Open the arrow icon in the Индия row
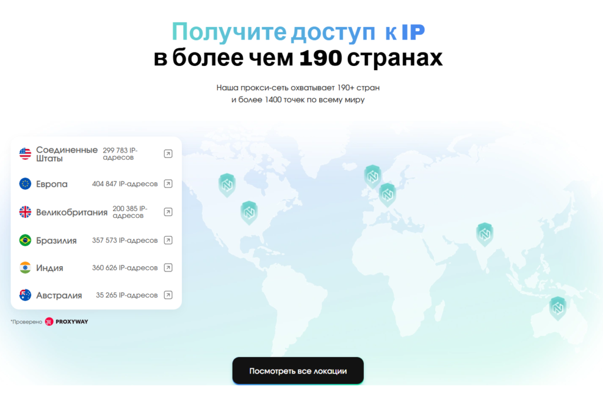Viewport: 603px width, 393px height. pyautogui.click(x=168, y=267)
